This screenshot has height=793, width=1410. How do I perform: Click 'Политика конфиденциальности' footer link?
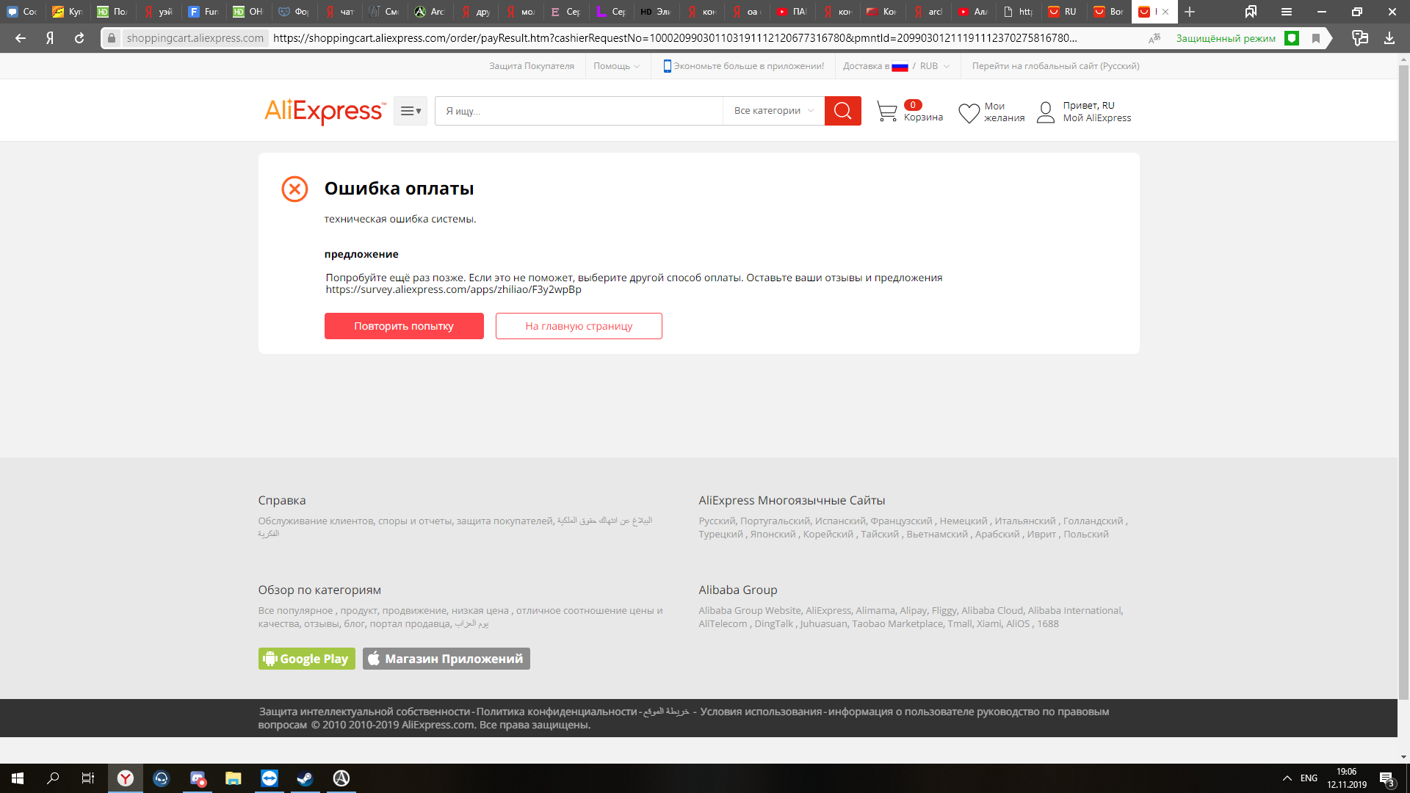pyautogui.click(x=557, y=712)
